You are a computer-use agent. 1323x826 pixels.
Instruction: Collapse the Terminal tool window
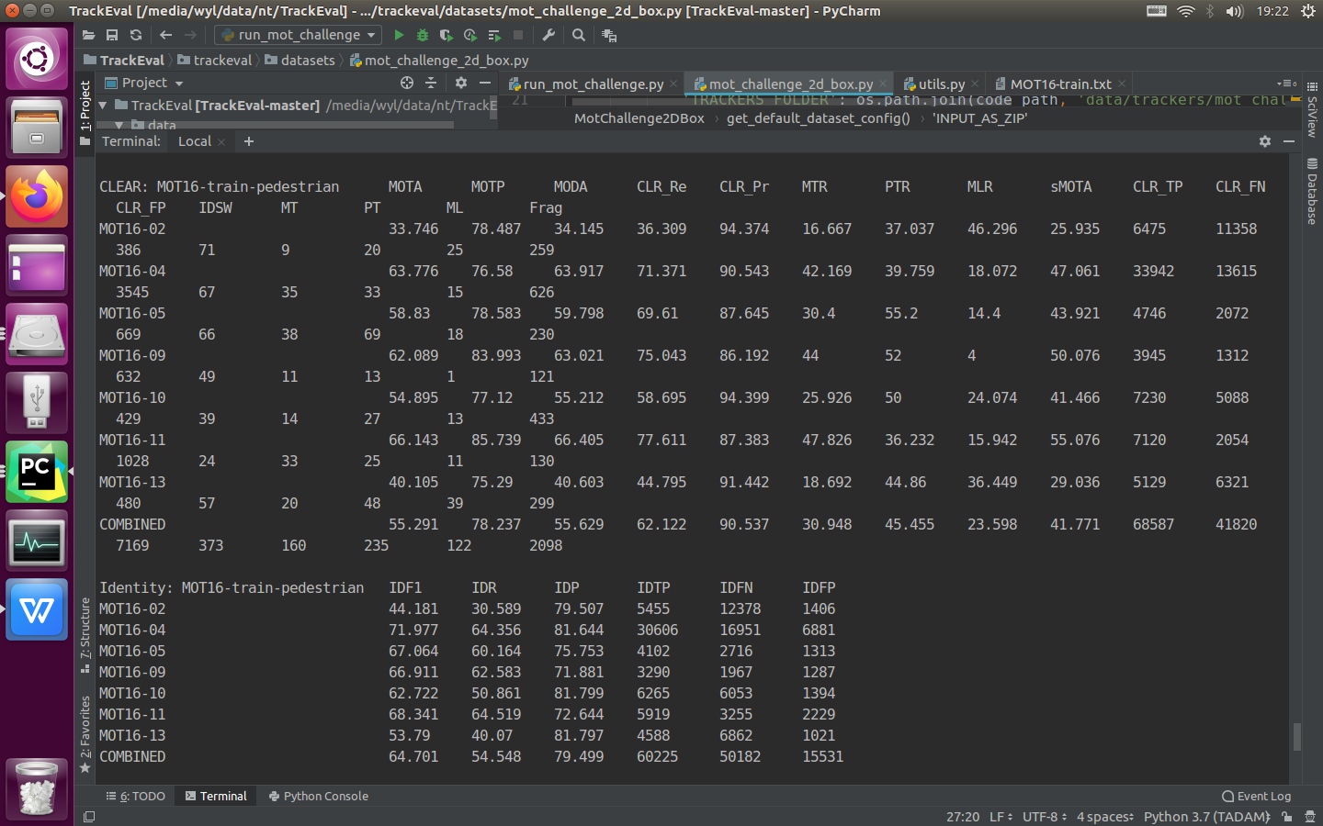[1291, 141]
